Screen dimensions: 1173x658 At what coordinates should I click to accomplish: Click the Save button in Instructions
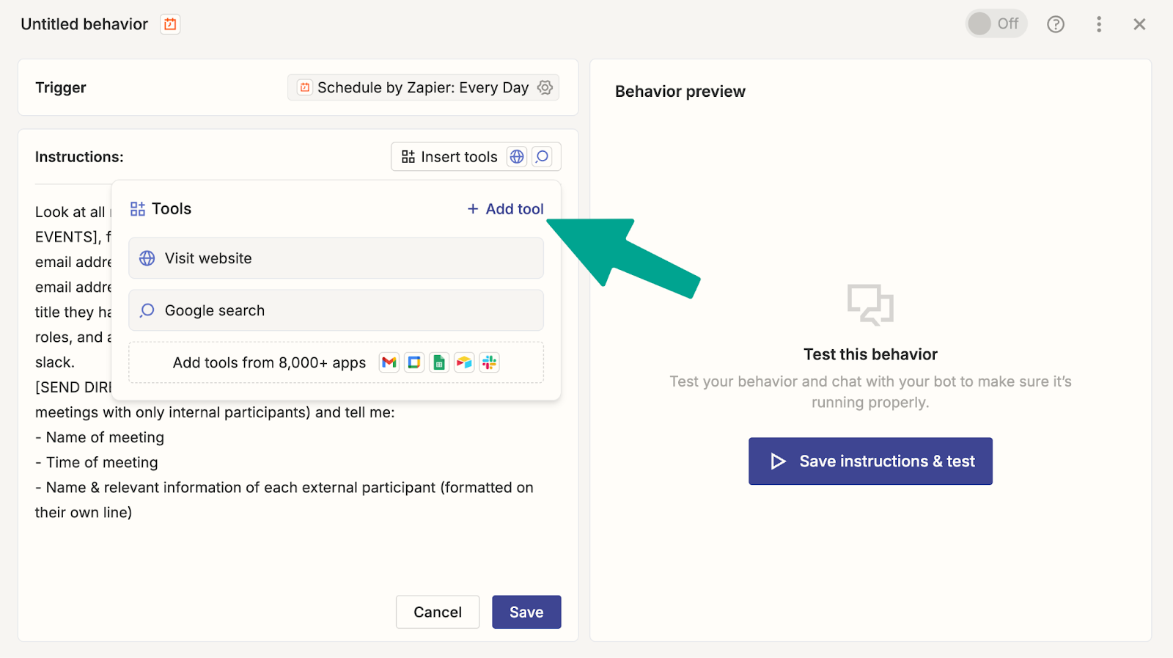click(526, 612)
